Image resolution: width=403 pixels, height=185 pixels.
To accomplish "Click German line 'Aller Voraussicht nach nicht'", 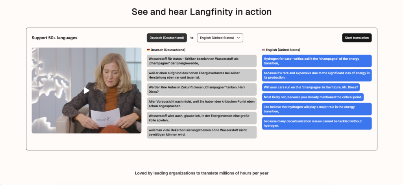I will [201, 103].
